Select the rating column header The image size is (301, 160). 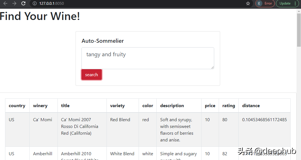pos(229,105)
